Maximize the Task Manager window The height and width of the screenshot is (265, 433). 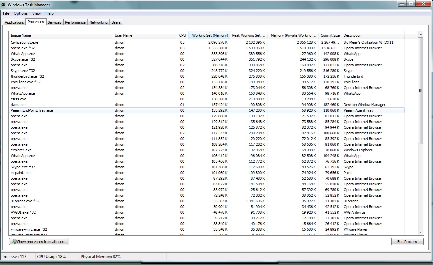coord(411,3)
